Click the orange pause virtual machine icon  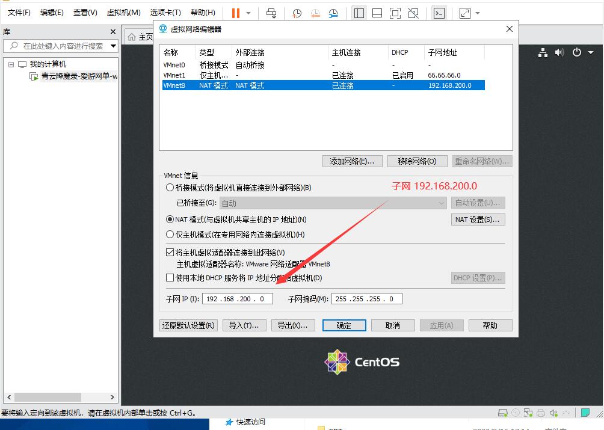[235, 13]
